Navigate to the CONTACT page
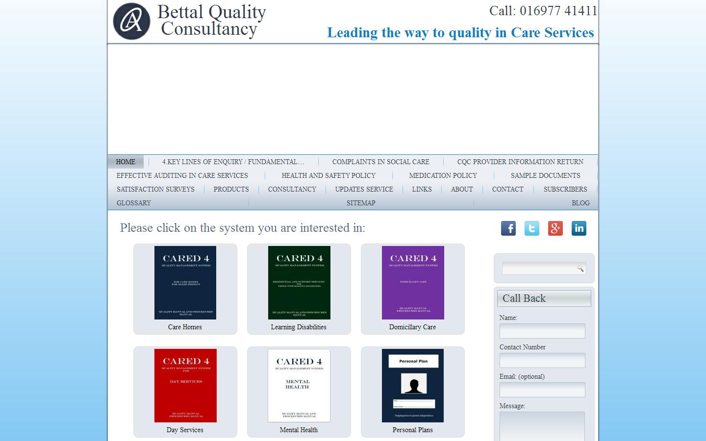 pos(507,189)
